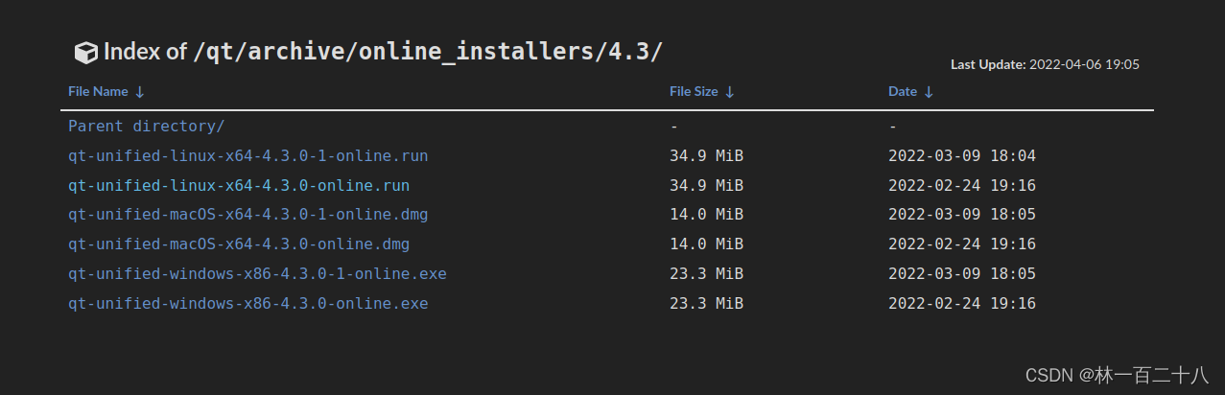The image size is (1225, 395).
Task: Click the 34.9 MiB size of linux 4.3.0-1 file
Action: [x=706, y=155]
